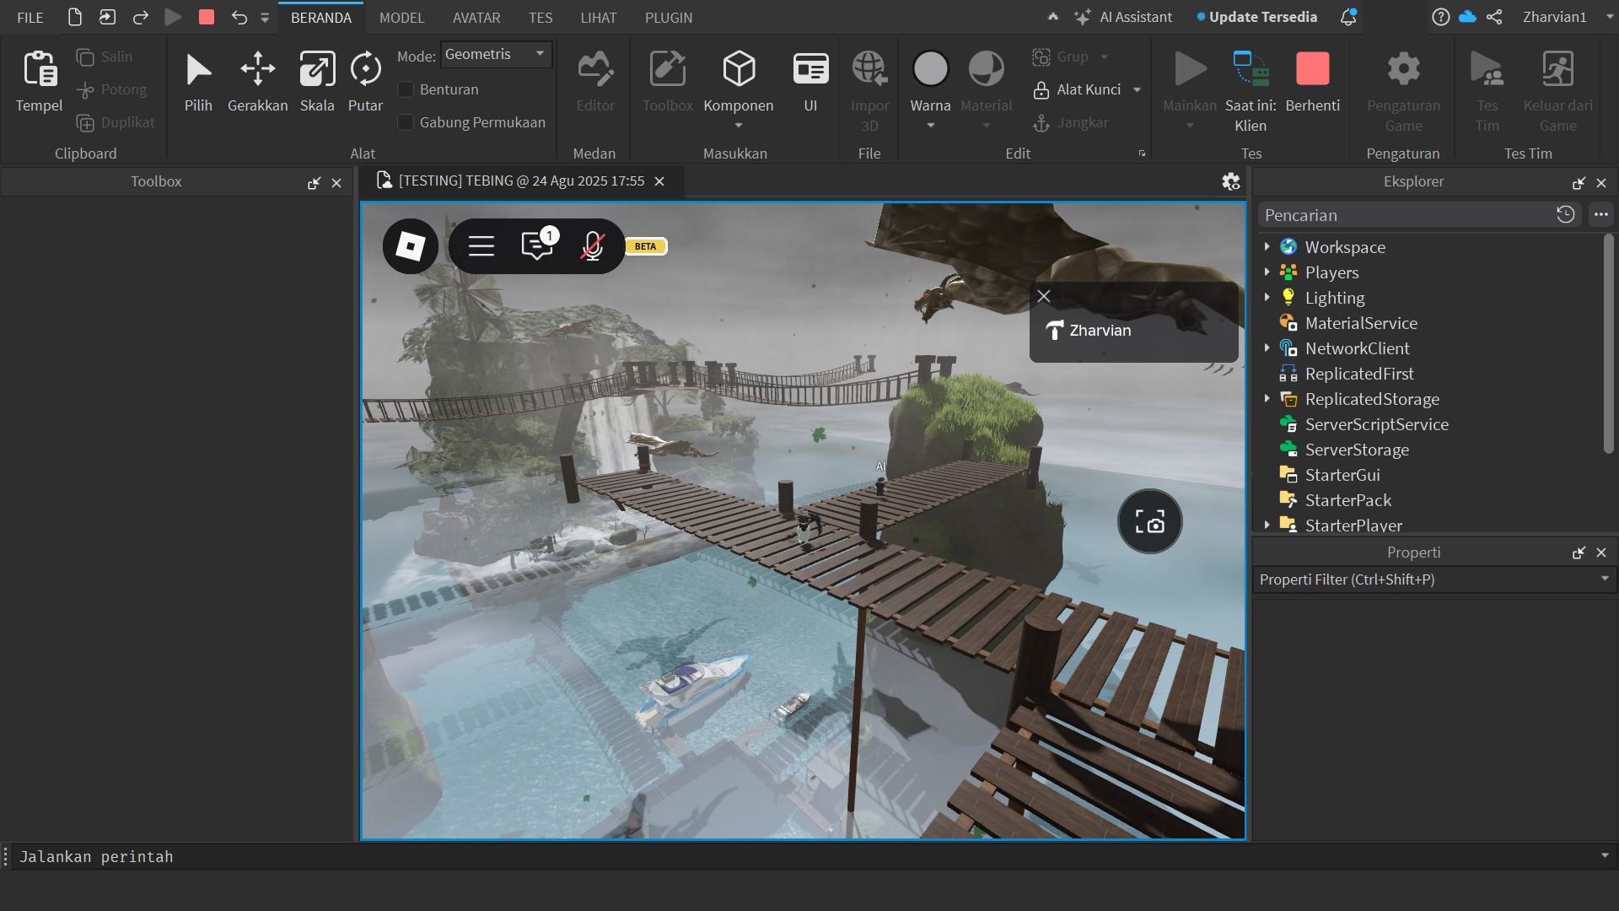This screenshot has width=1619, height=911.
Task: Open in-game chat with one notification
Action: tap(538, 245)
